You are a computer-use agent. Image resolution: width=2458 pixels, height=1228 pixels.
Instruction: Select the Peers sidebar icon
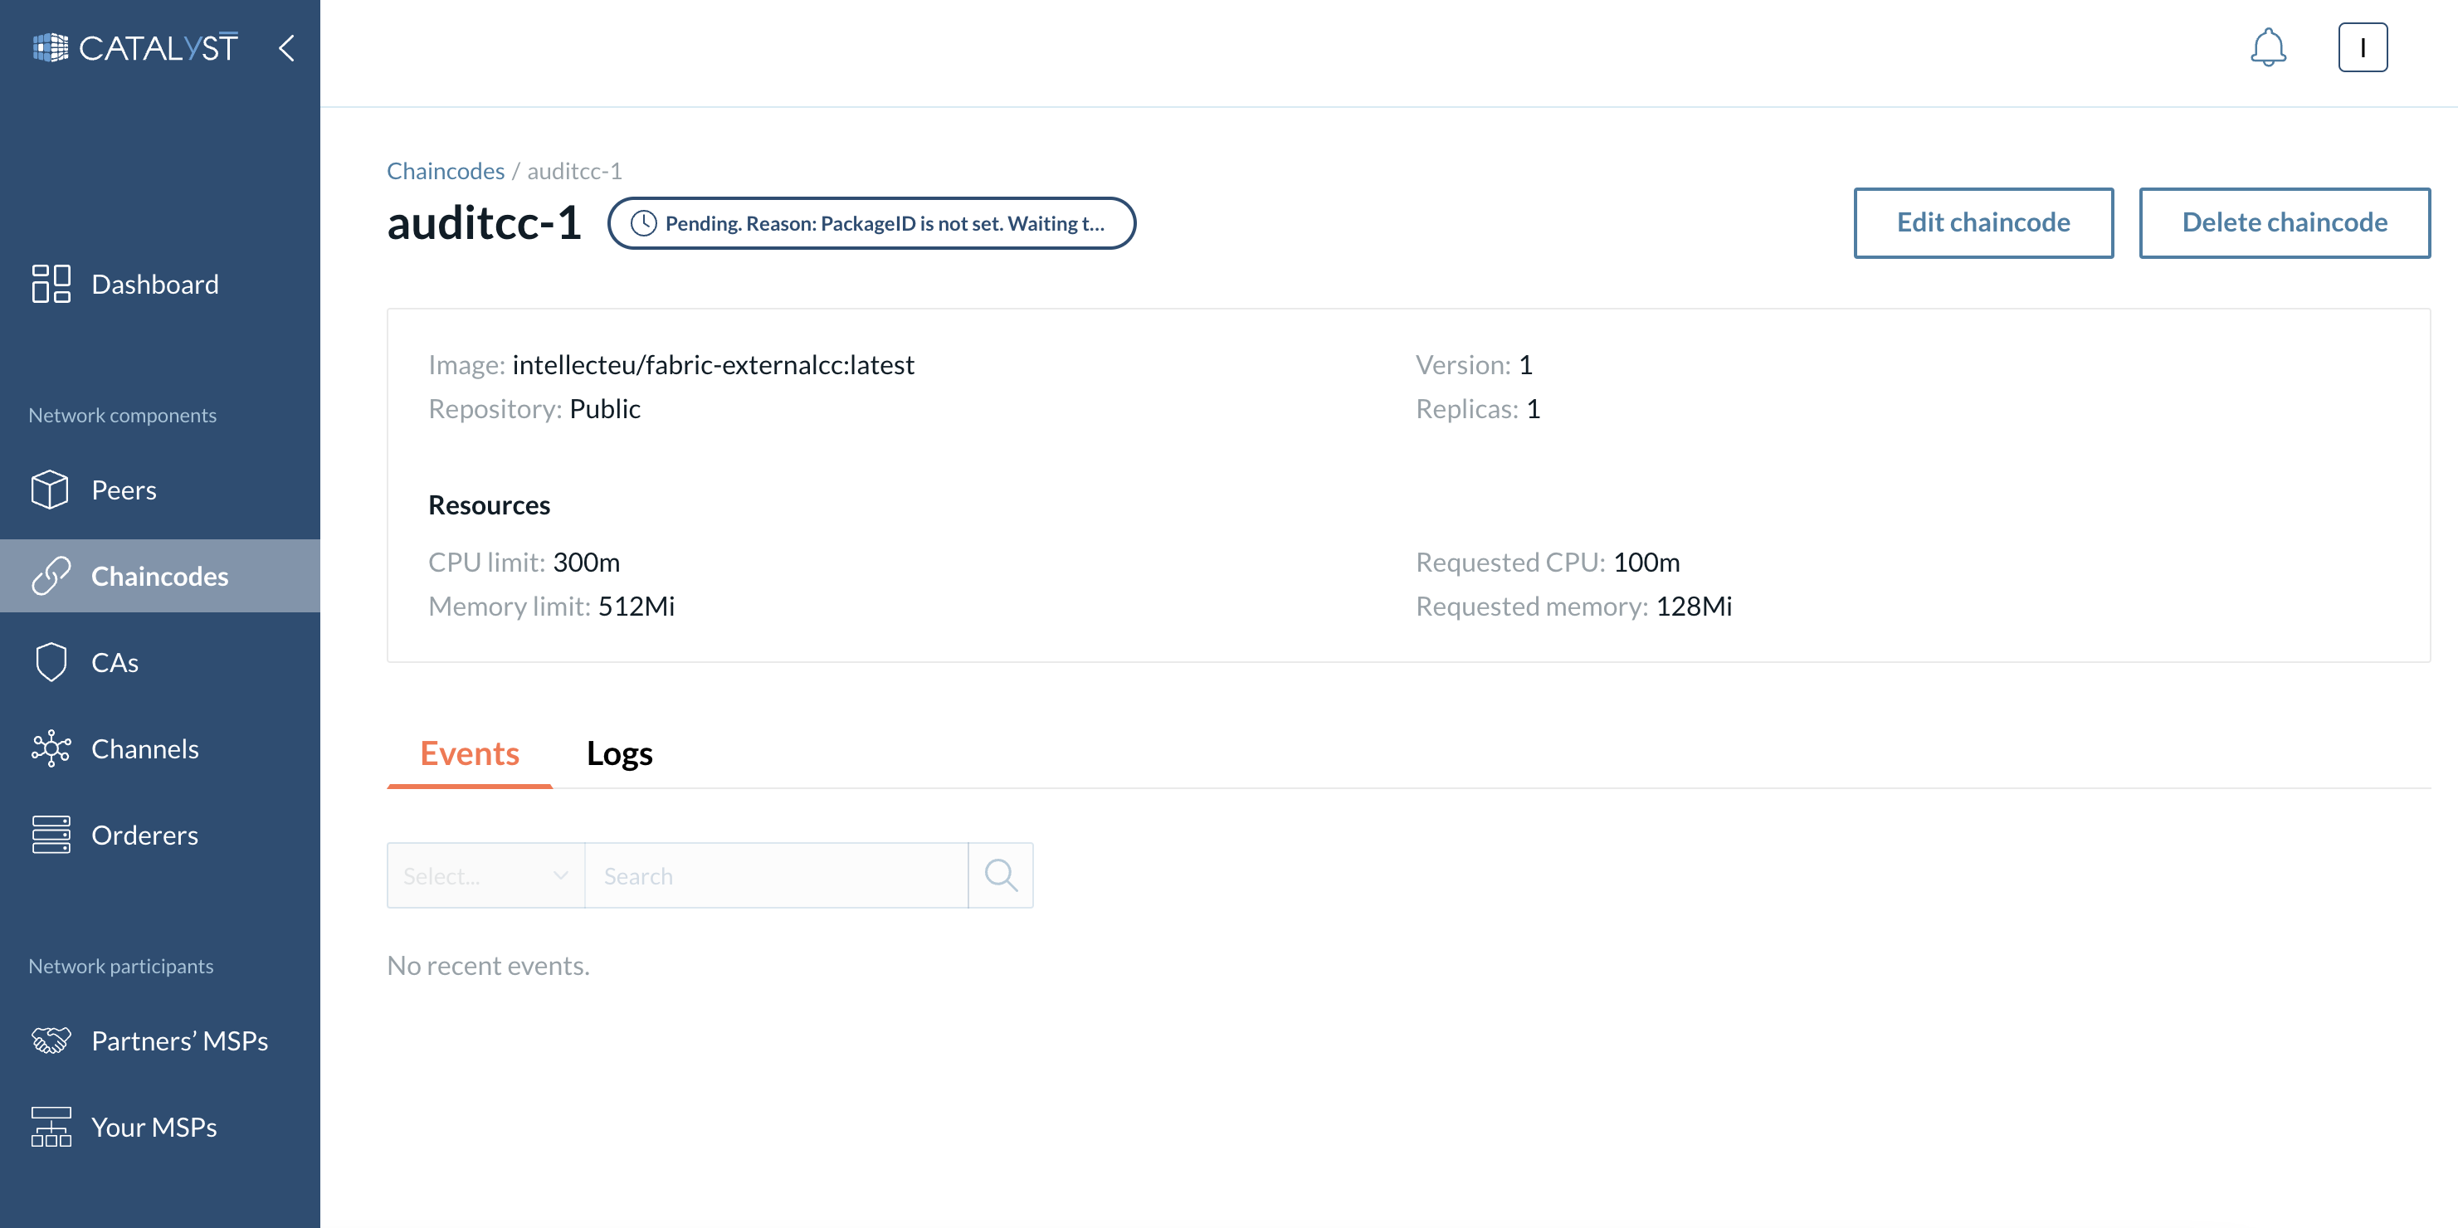[x=51, y=489]
